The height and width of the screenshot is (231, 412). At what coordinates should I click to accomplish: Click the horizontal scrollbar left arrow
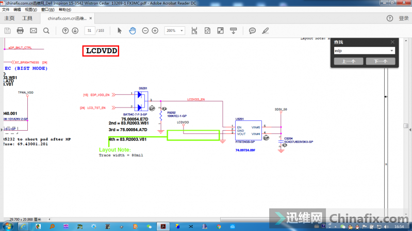click(x=50, y=219)
